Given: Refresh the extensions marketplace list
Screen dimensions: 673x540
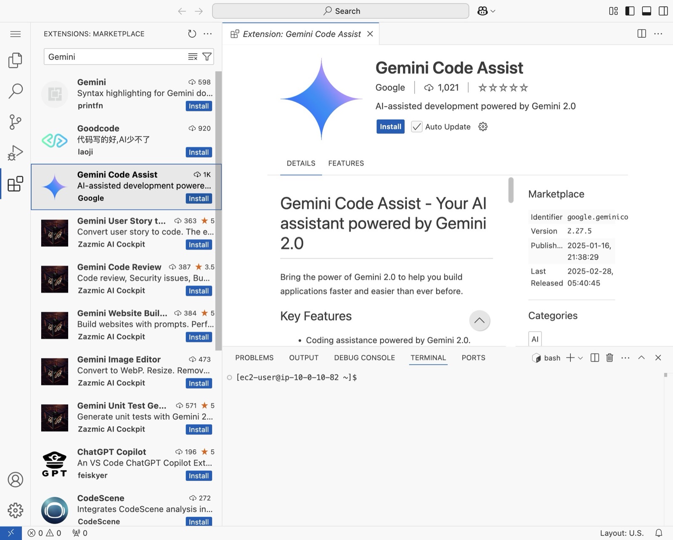Looking at the screenshot, I should (192, 34).
